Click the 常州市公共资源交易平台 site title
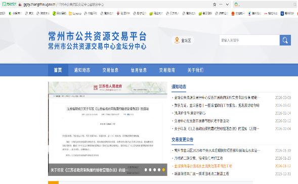The height and width of the screenshot is (184, 298). click(97, 36)
